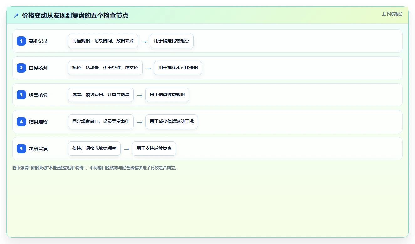This screenshot has height=244, width=415.
Task: Click the 用于减少偶然波动干扰 chip
Action: tap(172, 122)
